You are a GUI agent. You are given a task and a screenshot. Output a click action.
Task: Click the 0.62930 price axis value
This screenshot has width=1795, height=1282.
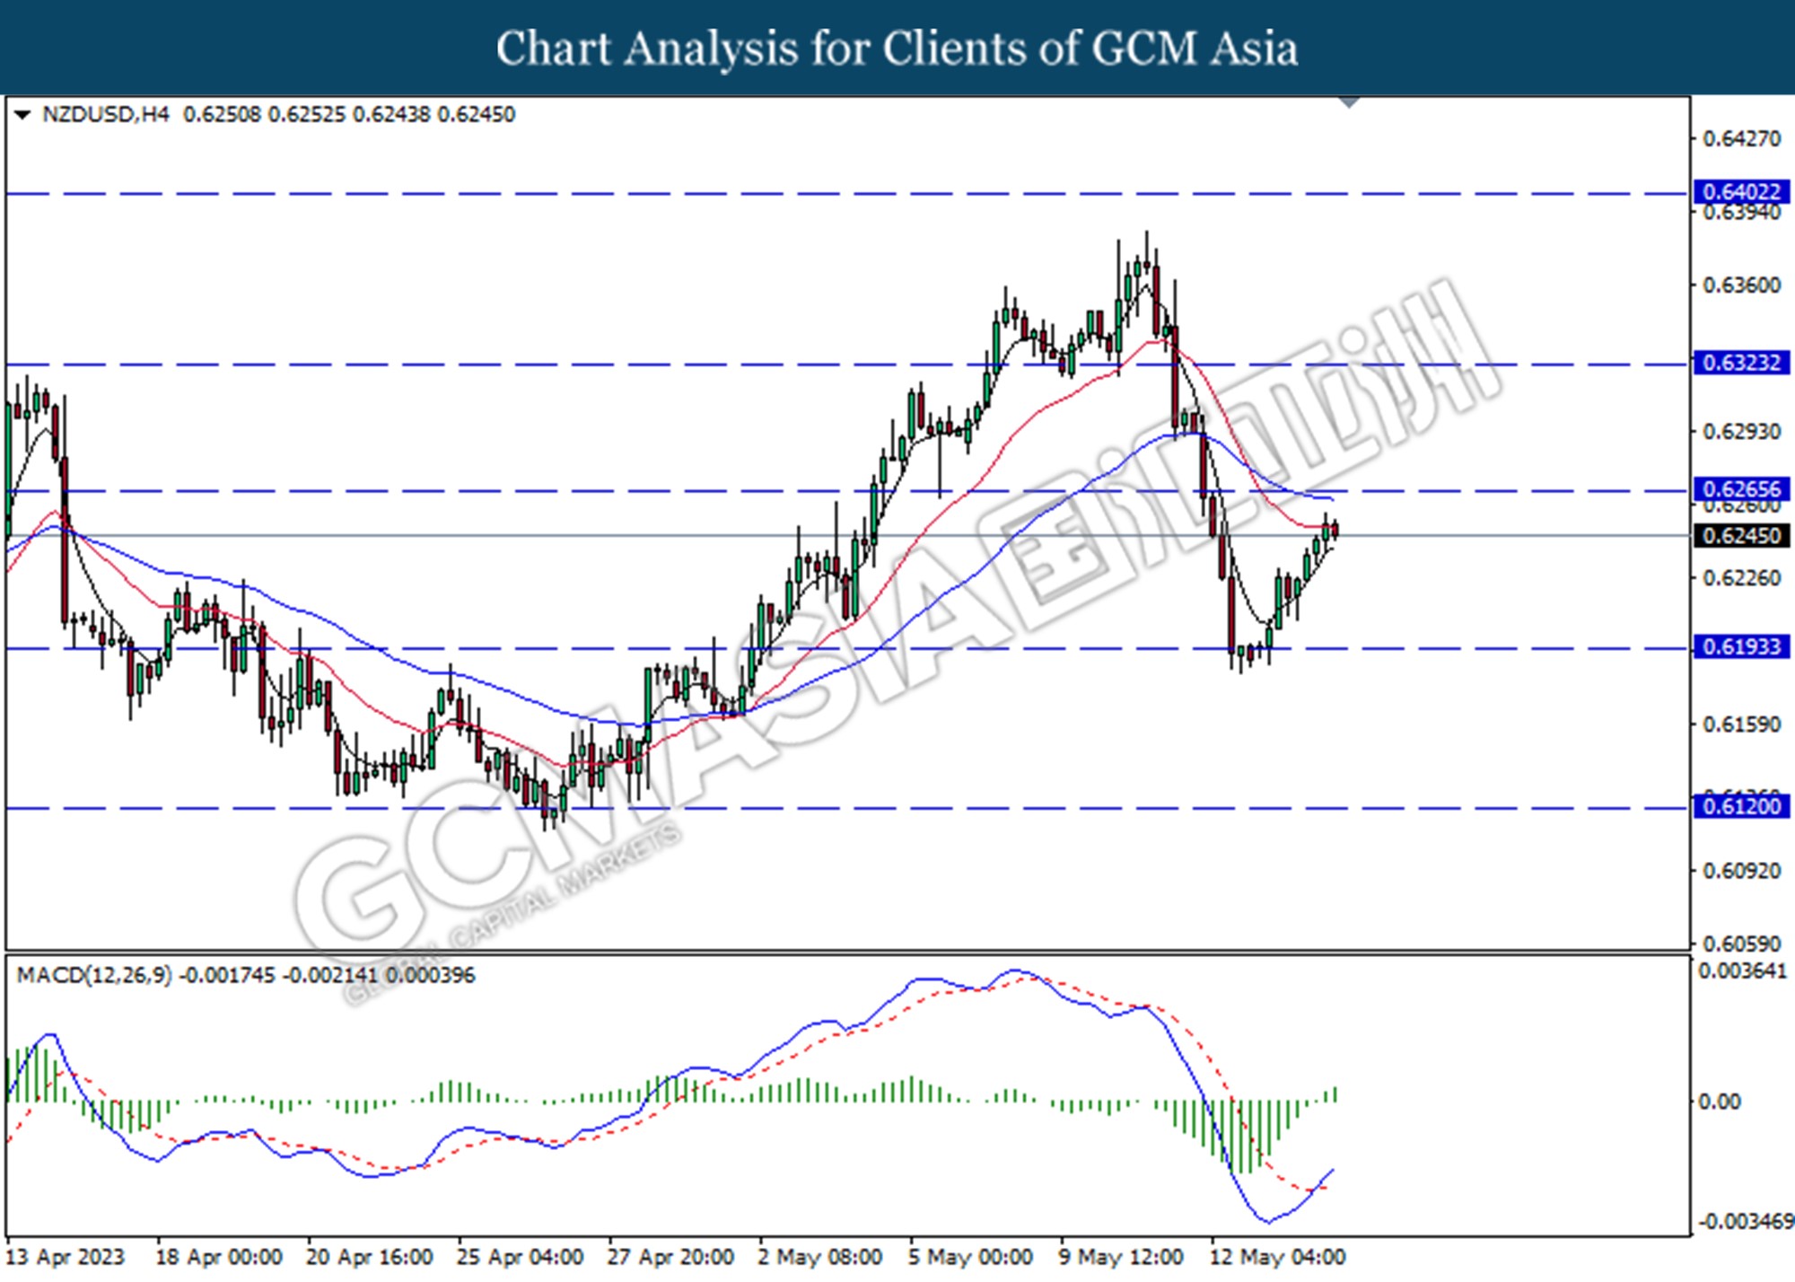(1742, 432)
